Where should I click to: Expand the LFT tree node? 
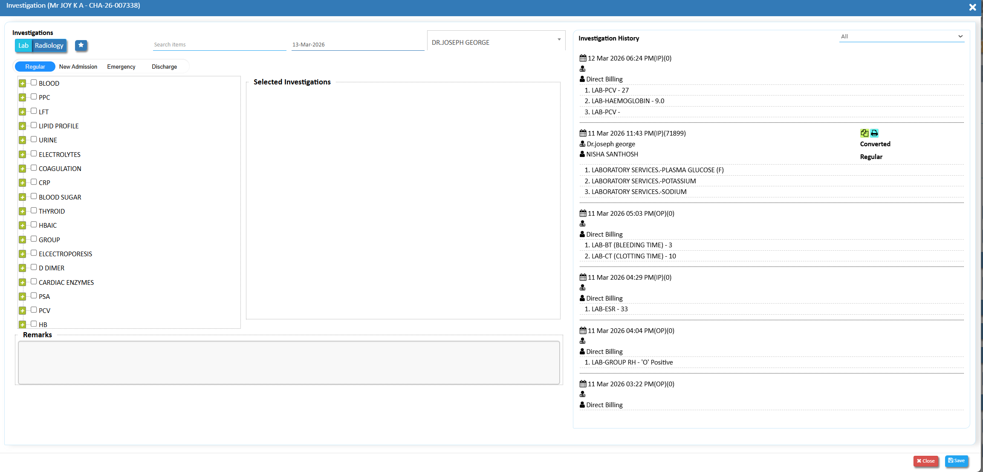pos(23,112)
